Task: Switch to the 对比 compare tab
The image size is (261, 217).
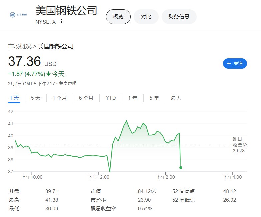Action: pos(146,17)
